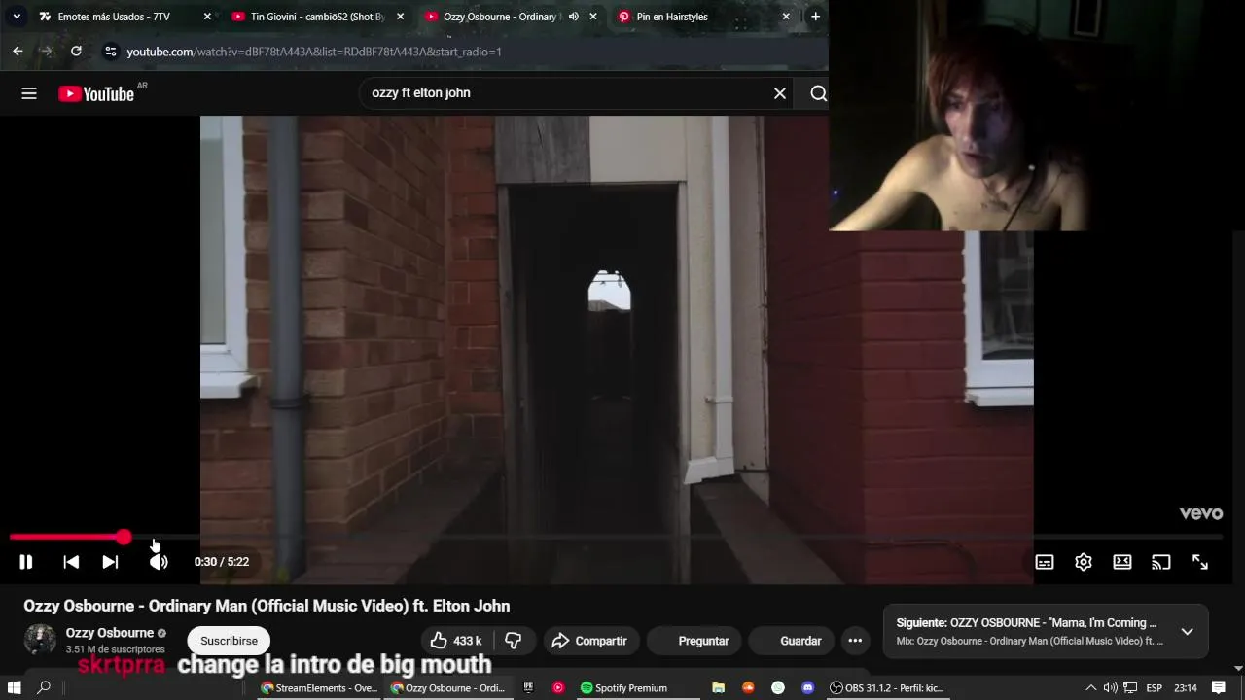Click the Suscribirse button
The width and height of the screenshot is (1245, 700).
(229, 641)
